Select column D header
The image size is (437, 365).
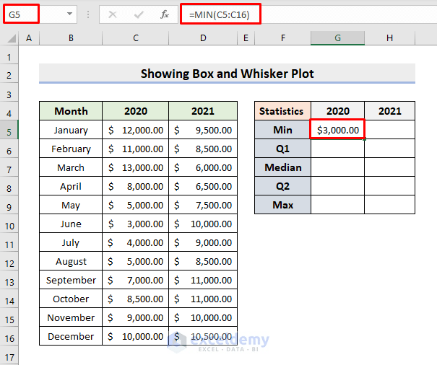pos(203,38)
